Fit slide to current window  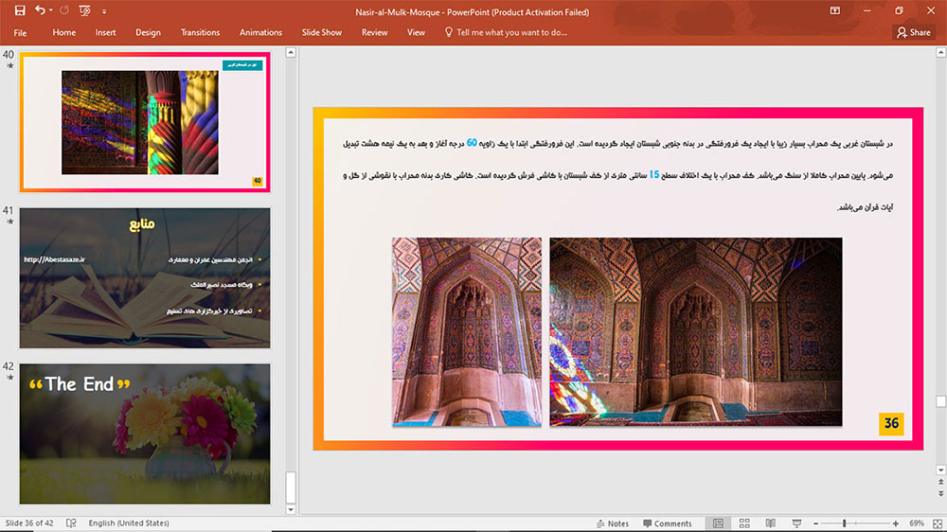click(938, 523)
